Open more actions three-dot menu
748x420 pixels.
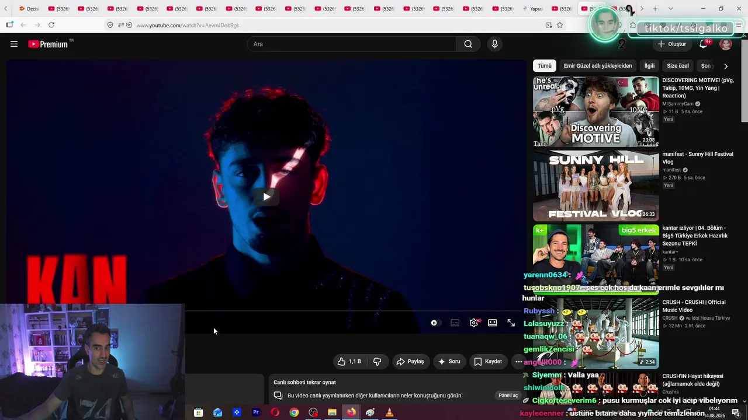tap(518, 362)
